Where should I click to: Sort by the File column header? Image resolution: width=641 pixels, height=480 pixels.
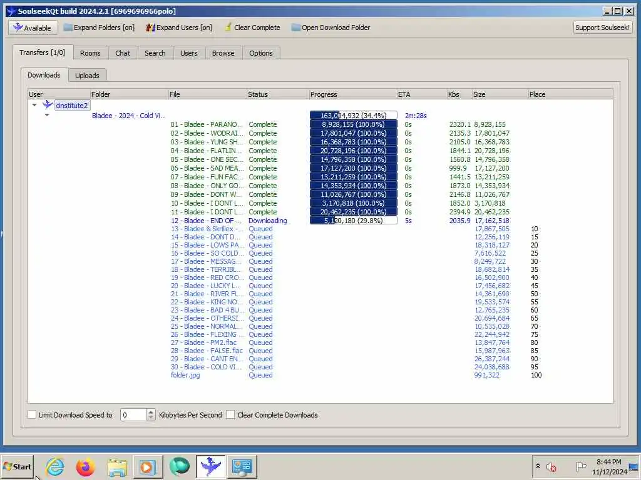207,94
